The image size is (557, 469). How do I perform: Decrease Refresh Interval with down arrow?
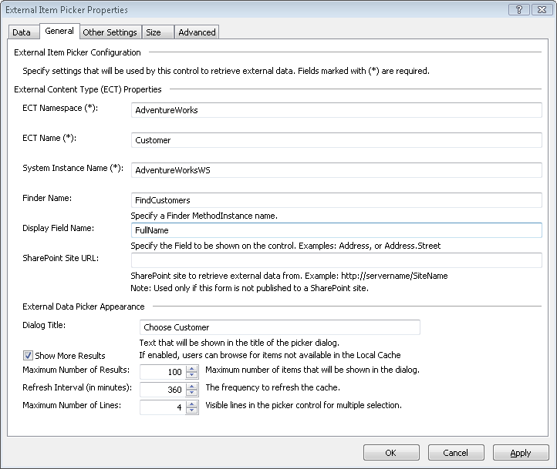point(192,393)
